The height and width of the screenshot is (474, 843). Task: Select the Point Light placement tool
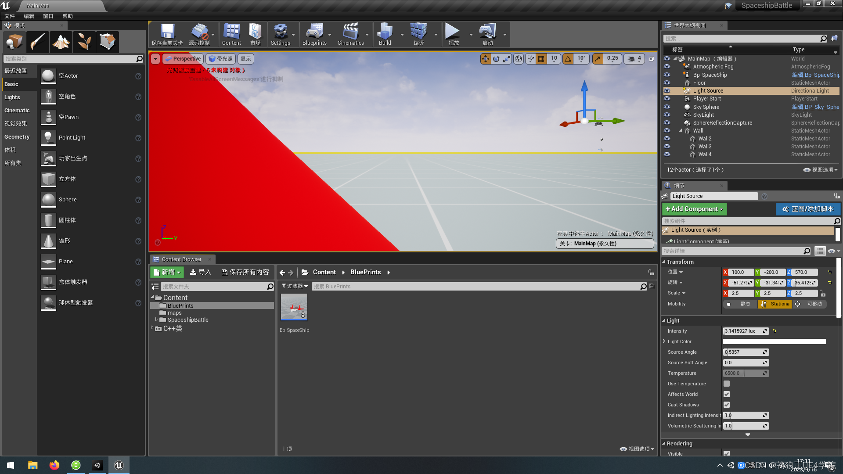coord(72,137)
